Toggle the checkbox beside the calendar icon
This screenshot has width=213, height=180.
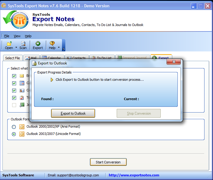tap(14, 83)
